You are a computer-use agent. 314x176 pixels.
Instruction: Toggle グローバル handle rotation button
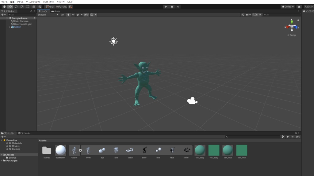[x=61, y=7]
